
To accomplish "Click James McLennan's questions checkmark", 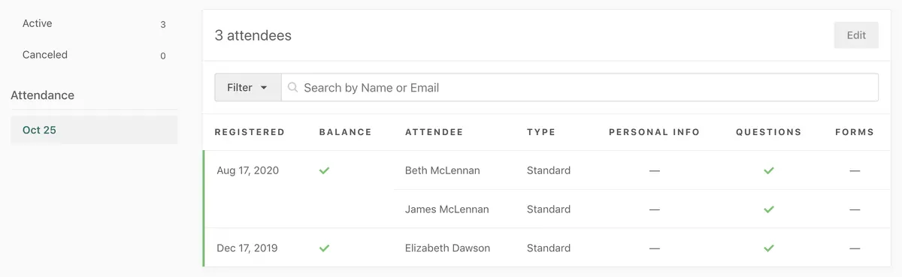I will click(x=768, y=209).
